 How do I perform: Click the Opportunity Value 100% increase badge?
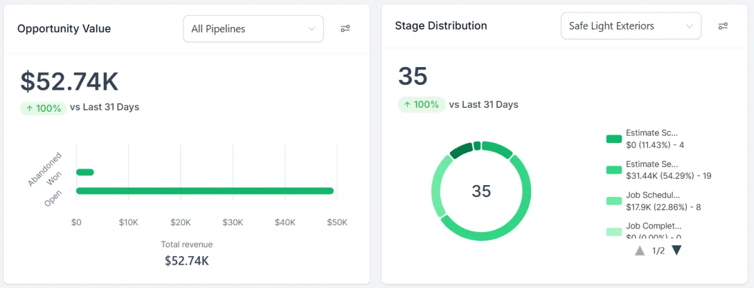(43, 108)
